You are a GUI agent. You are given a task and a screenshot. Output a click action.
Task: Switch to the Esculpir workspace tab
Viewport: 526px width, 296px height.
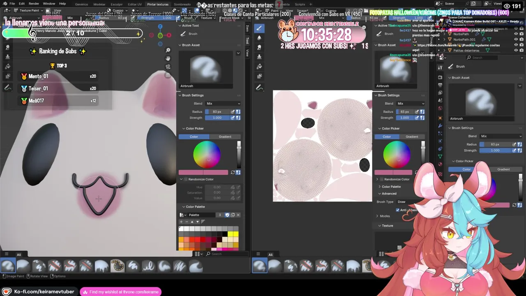pyautogui.click(x=117, y=4)
